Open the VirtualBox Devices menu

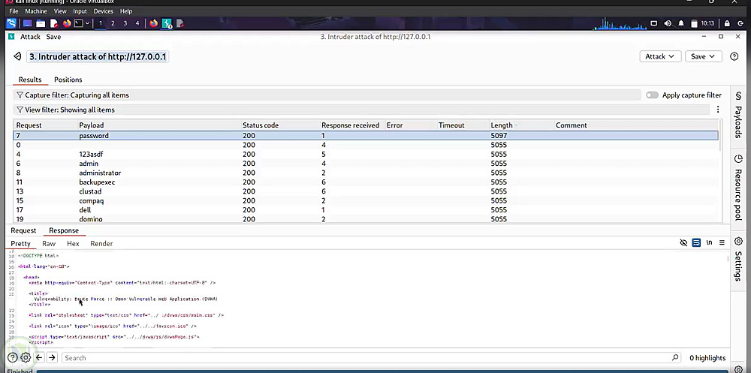103,11
